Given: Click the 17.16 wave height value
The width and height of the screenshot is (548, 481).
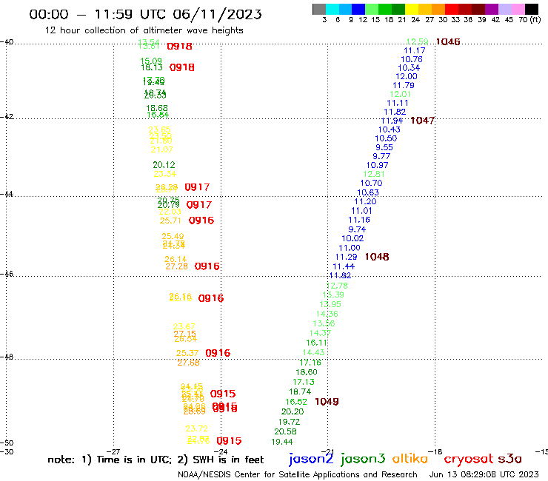Looking at the screenshot, I should [x=310, y=363].
